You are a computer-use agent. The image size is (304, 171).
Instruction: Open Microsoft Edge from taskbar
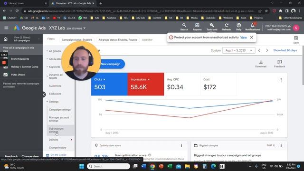coord(213,166)
